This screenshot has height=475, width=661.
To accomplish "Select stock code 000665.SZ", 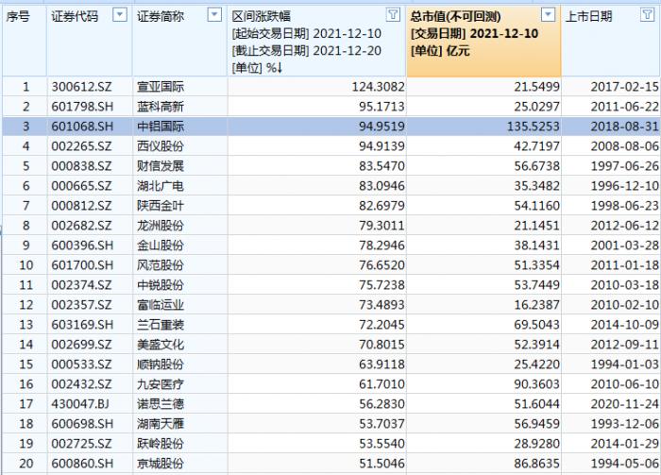I will pos(82,186).
